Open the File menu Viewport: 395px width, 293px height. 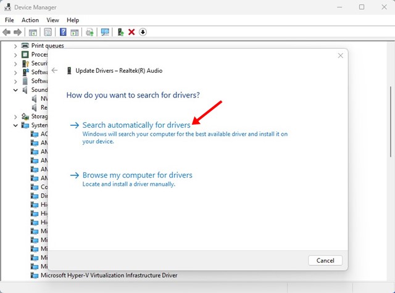point(9,20)
